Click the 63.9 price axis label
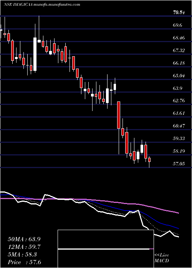The image size is (192, 268). click(177, 88)
